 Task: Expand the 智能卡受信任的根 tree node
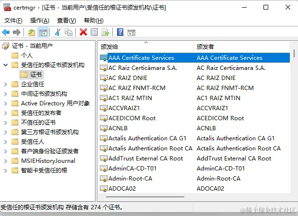[x=5, y=171]
